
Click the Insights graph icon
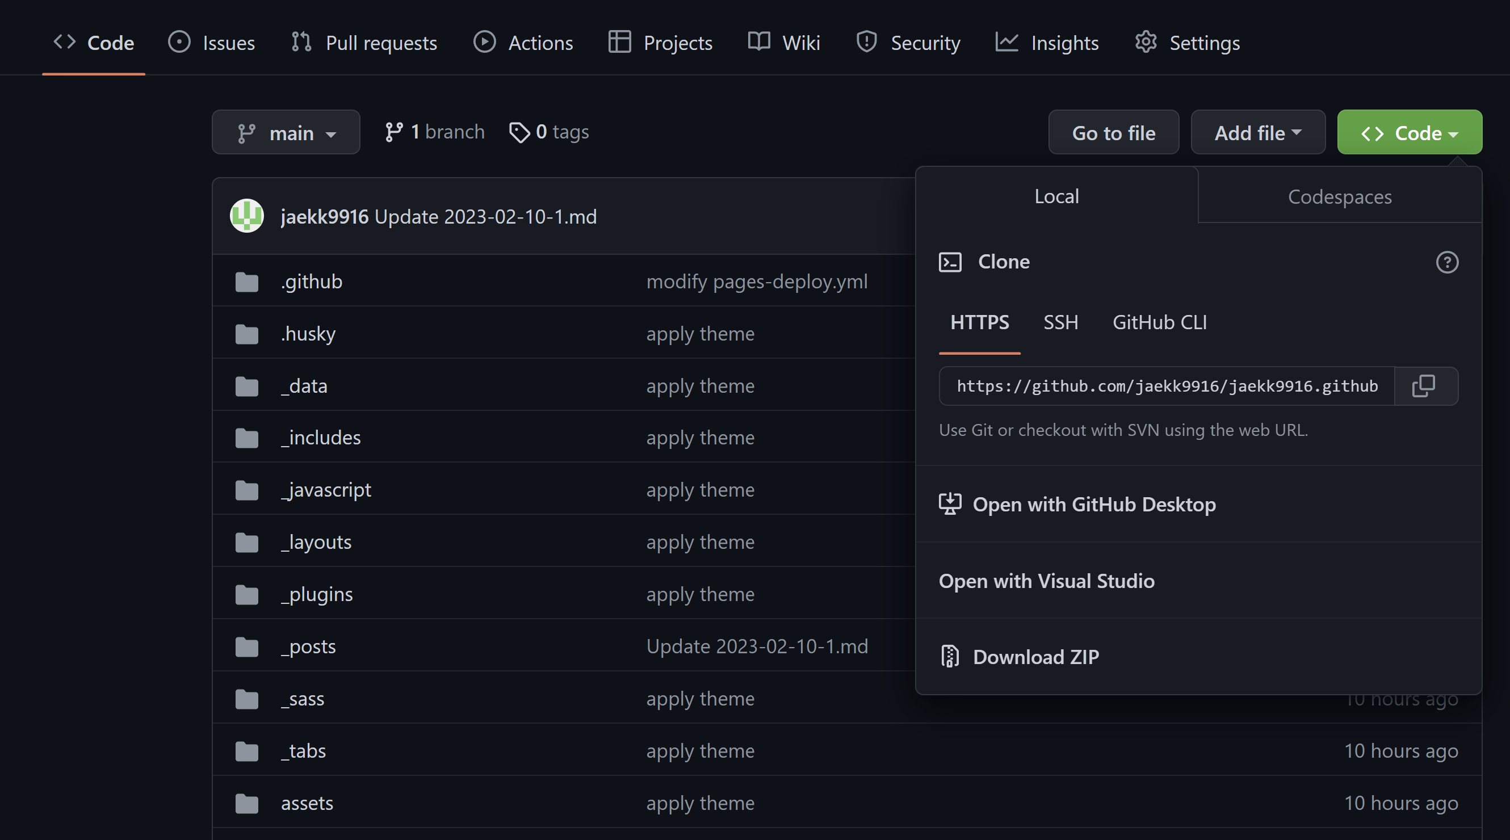1006,41
